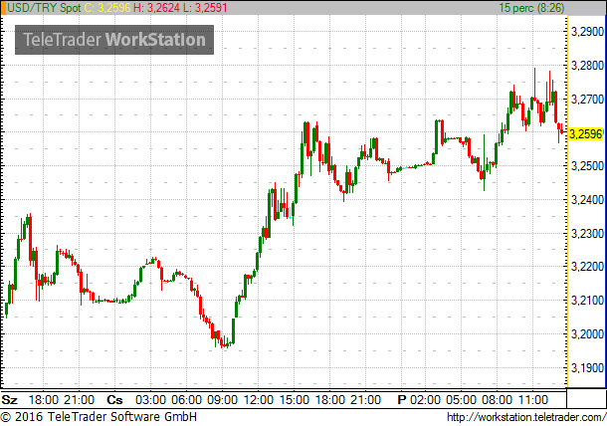
Task: Click the 03:00 time axis label
Action: tap(150, 400)
